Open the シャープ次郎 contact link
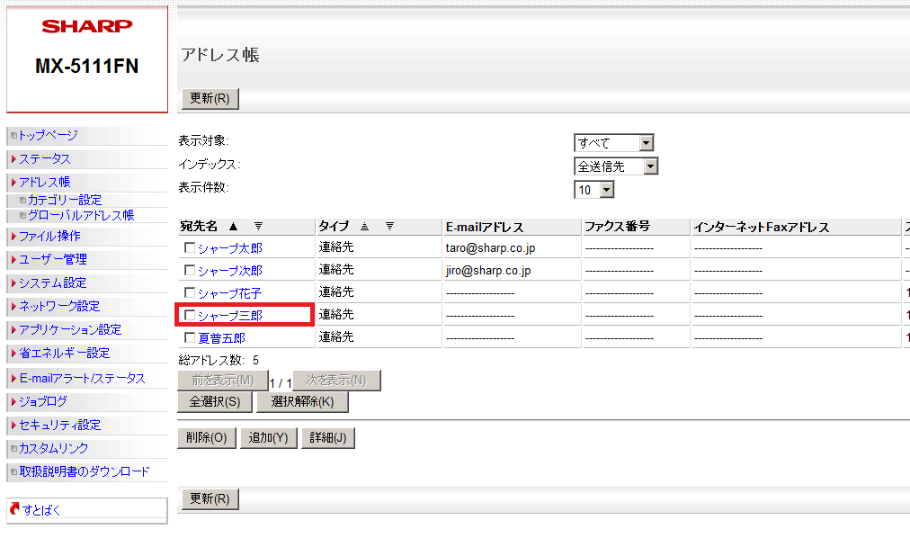910x538 pixels. 230,270
